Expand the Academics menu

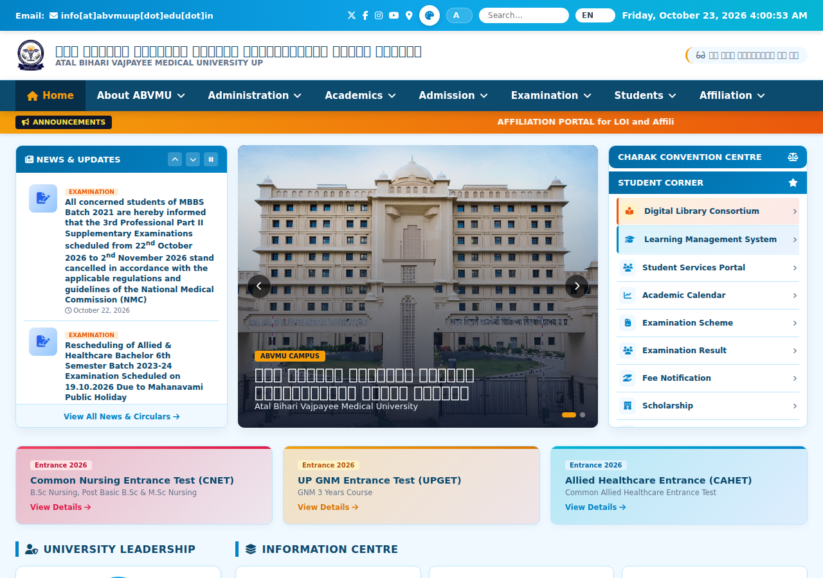click(x=360, y=96)
